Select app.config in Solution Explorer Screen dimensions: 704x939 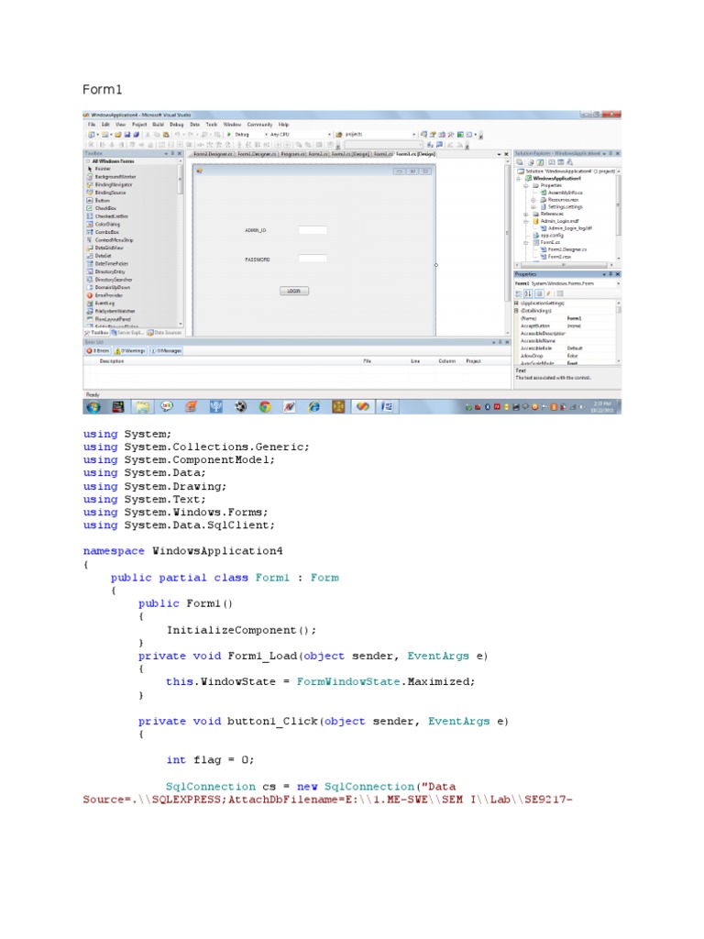550,235
